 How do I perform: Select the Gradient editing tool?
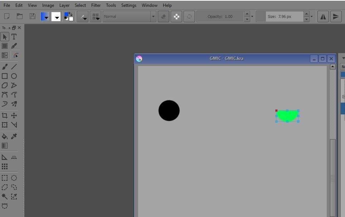pyautogui.click(x=5, y=55)
